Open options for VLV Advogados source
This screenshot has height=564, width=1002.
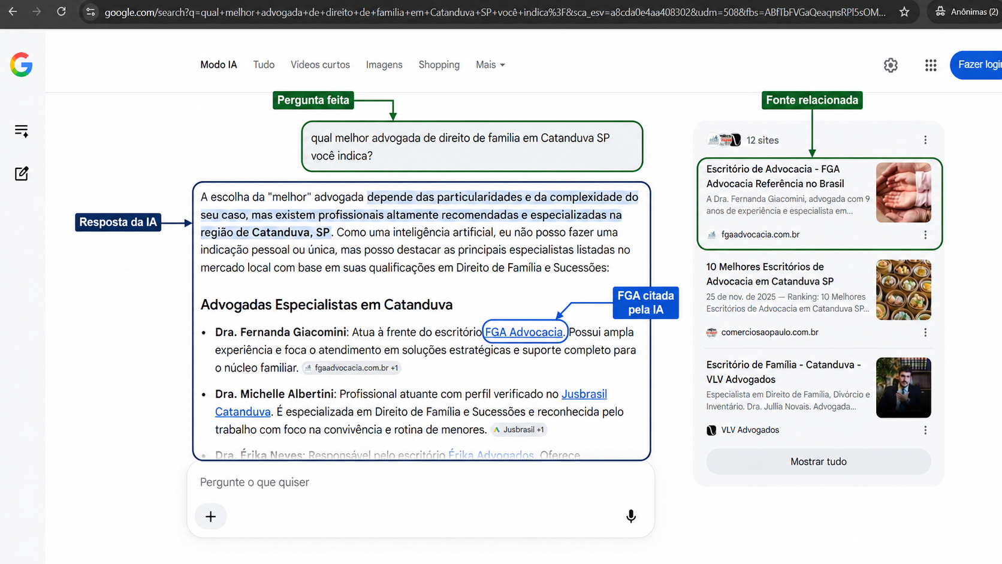[925, 430]
